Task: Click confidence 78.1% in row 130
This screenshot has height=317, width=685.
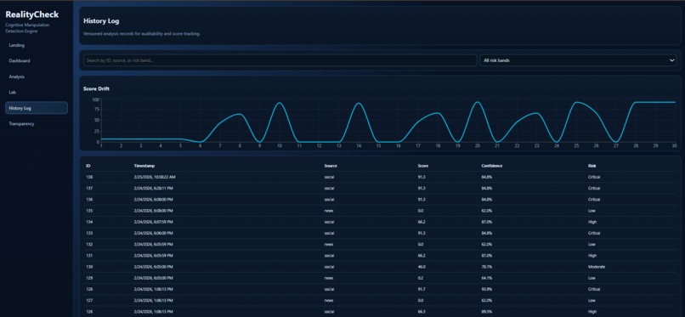Action: [x=487, y=267]
